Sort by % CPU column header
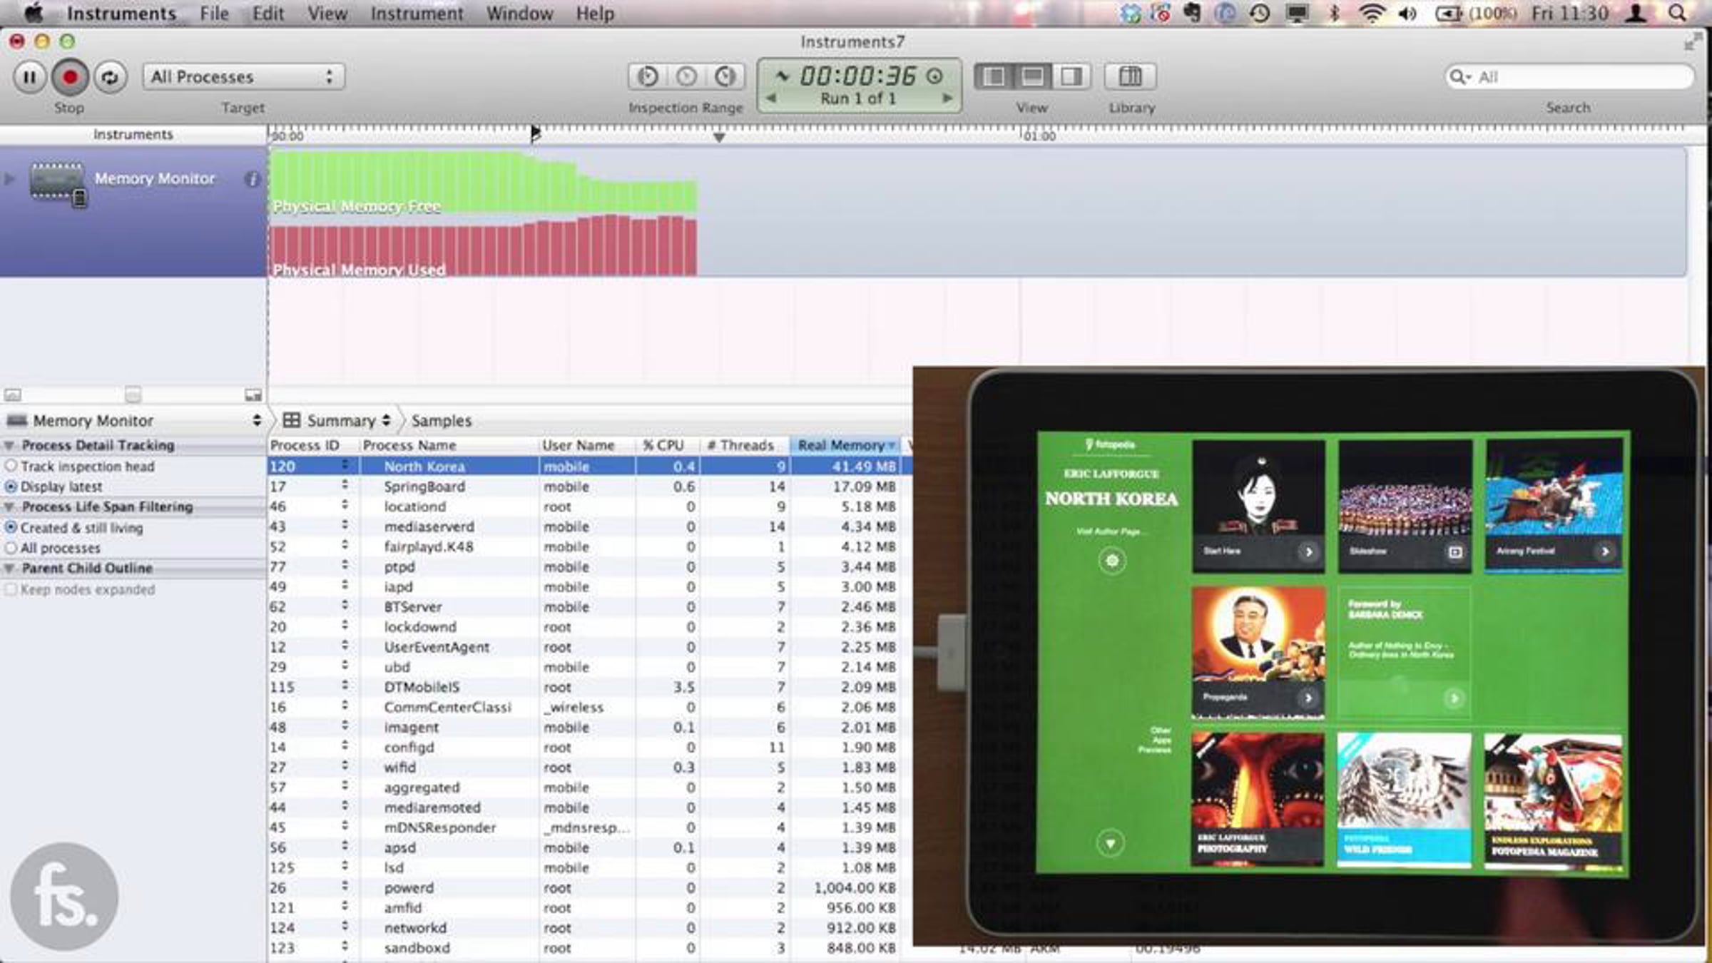This screenshot has height=963, width=1712. click(x=666, y=445)
